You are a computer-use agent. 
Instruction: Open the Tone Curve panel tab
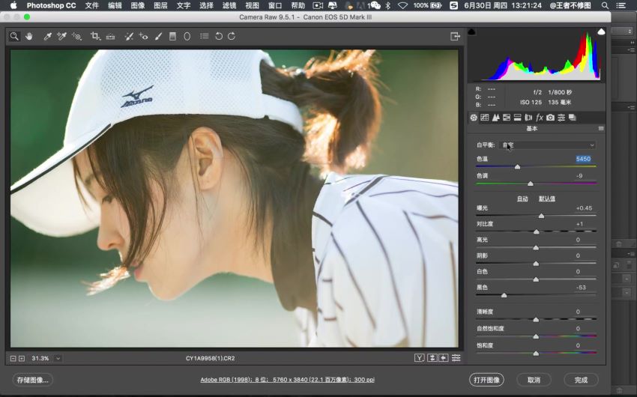(484, 118)
